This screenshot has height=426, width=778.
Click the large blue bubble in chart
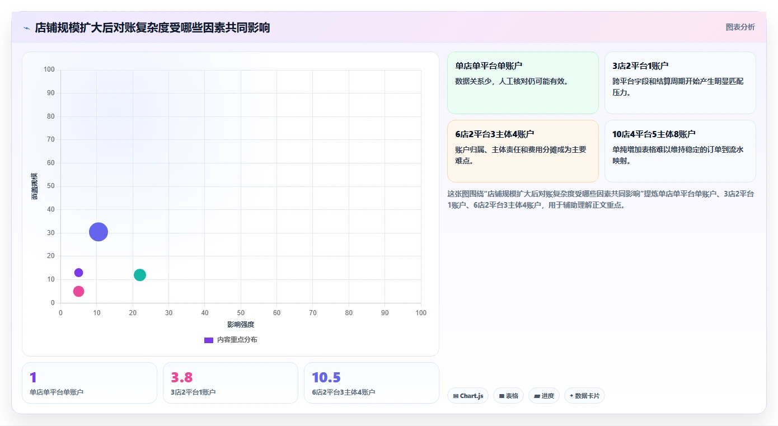[99, 232]
